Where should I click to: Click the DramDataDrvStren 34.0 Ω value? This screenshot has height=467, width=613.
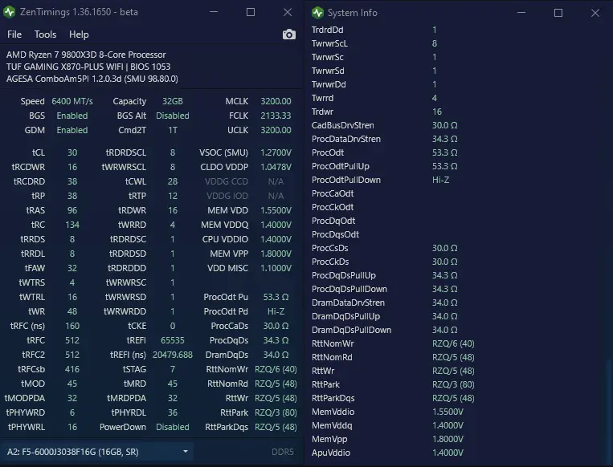(444, 303)
